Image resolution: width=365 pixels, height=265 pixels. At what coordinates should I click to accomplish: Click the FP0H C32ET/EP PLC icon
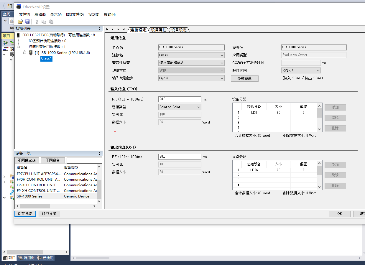[x=18, y=35]
